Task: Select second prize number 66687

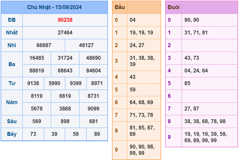Action: click(44, 45)
